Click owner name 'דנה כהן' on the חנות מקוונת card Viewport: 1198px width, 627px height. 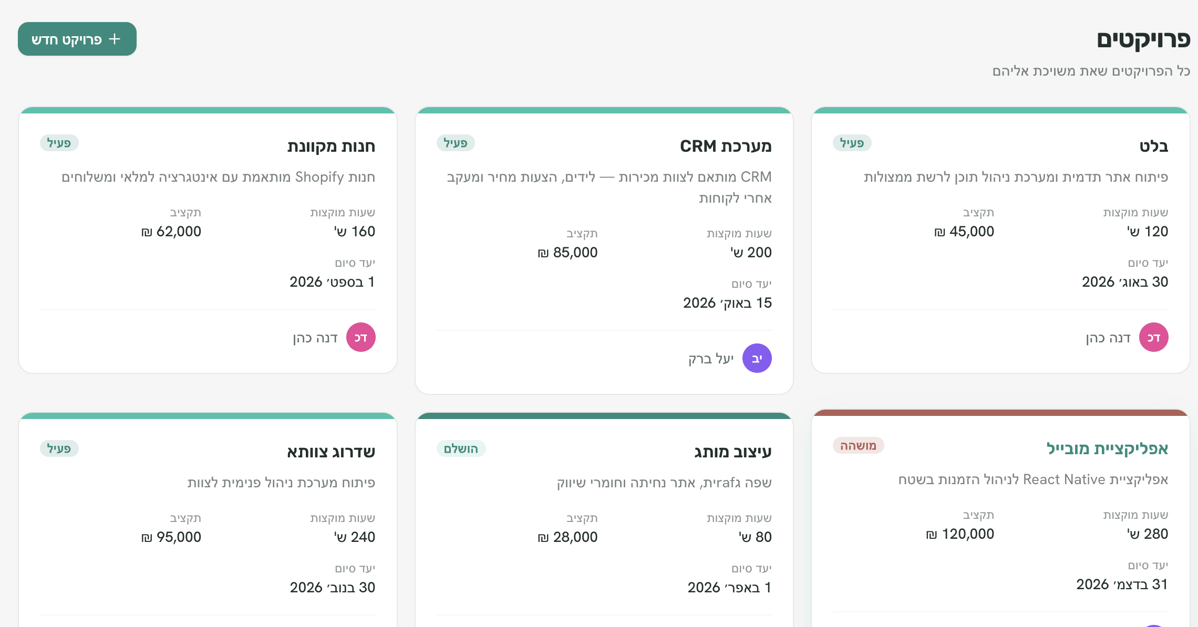click(315, 338)
